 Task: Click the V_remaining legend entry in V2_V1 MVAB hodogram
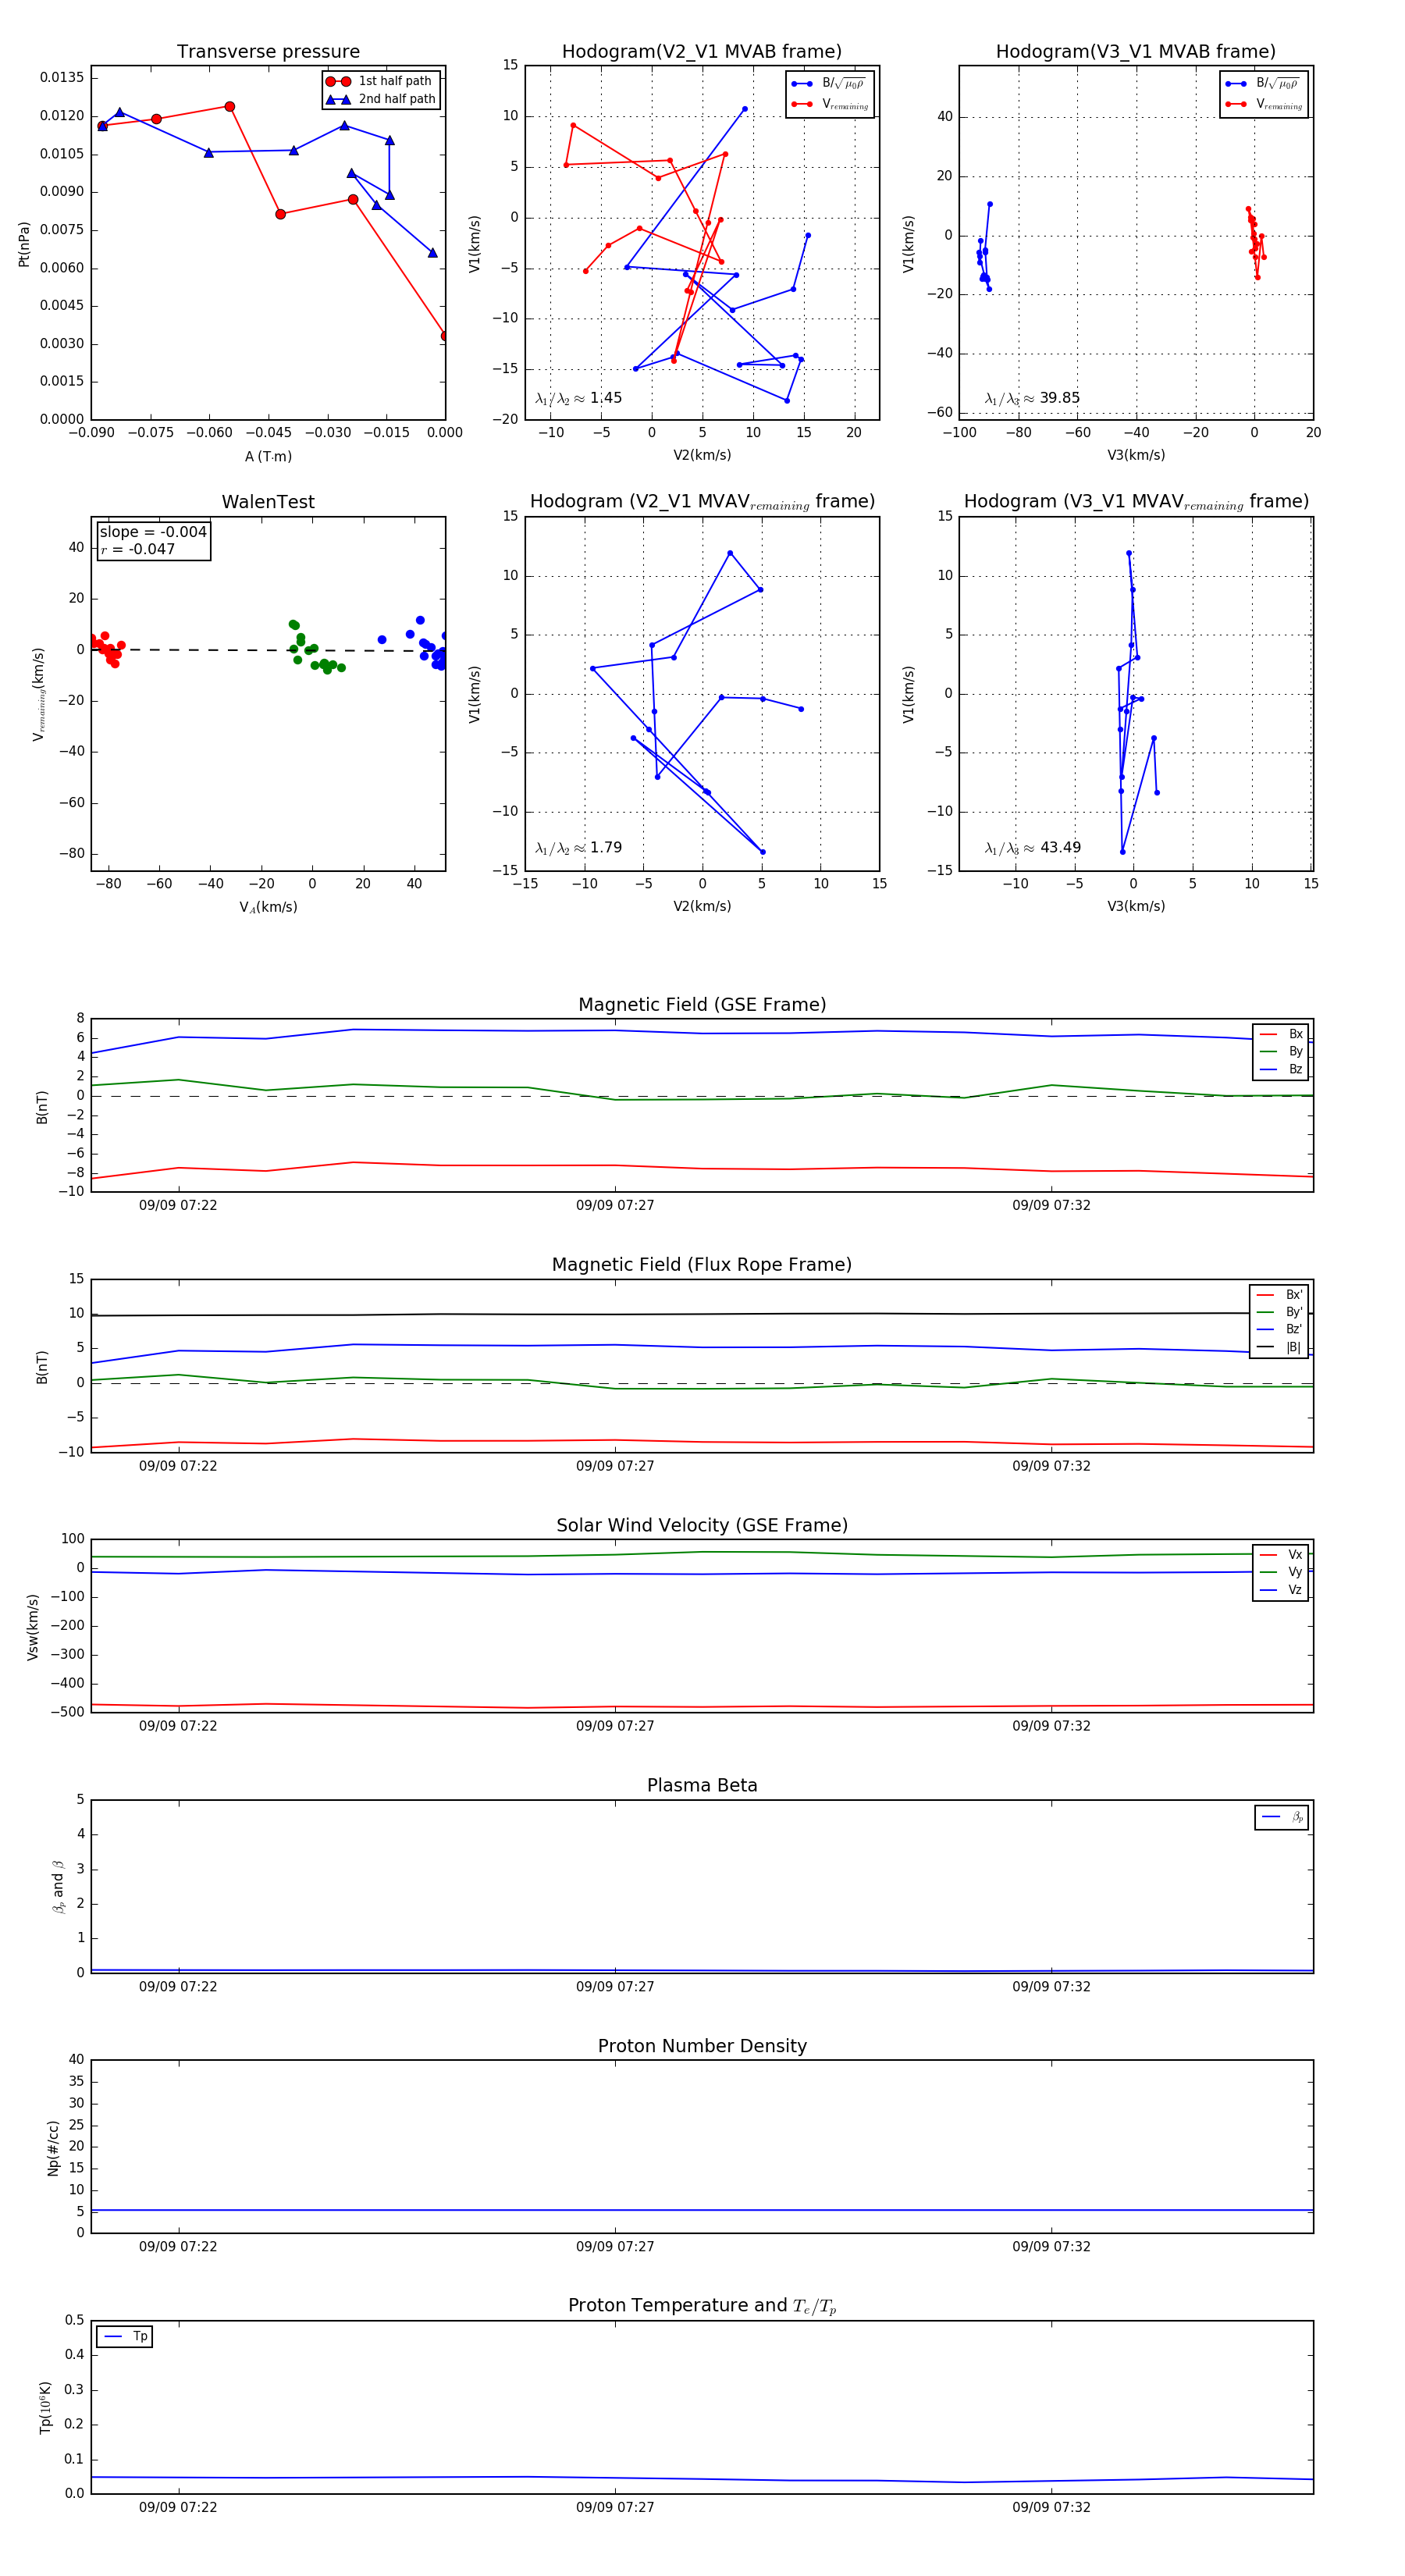point(829,104)
